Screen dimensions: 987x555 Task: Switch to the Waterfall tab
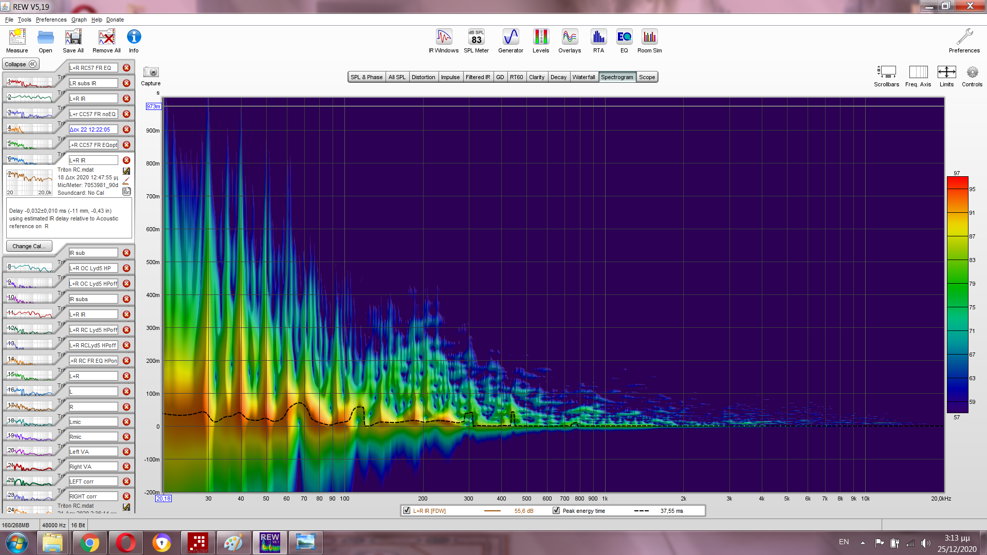(x=583, y=77)
